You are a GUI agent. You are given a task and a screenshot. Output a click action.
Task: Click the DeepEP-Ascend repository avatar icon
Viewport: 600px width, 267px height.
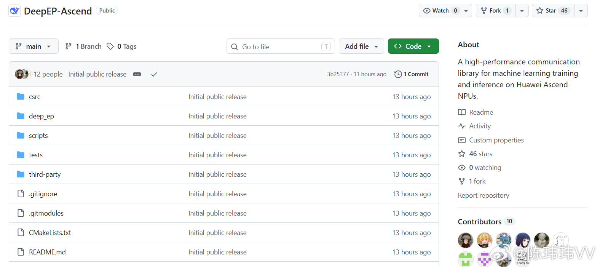pos(14,11)
